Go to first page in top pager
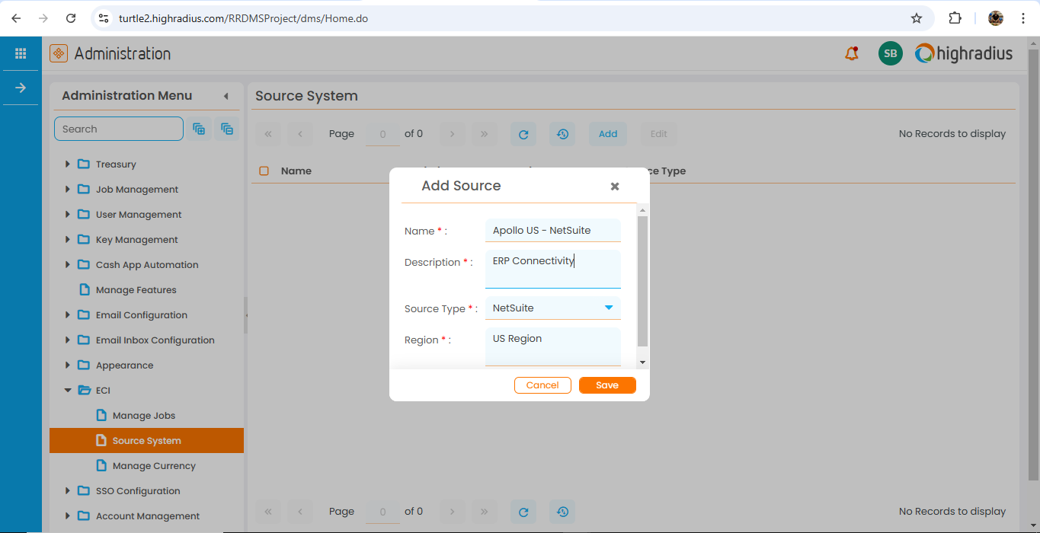This screenshot has width=1040, height=533. pyautogui.click(x=268, y=134)
